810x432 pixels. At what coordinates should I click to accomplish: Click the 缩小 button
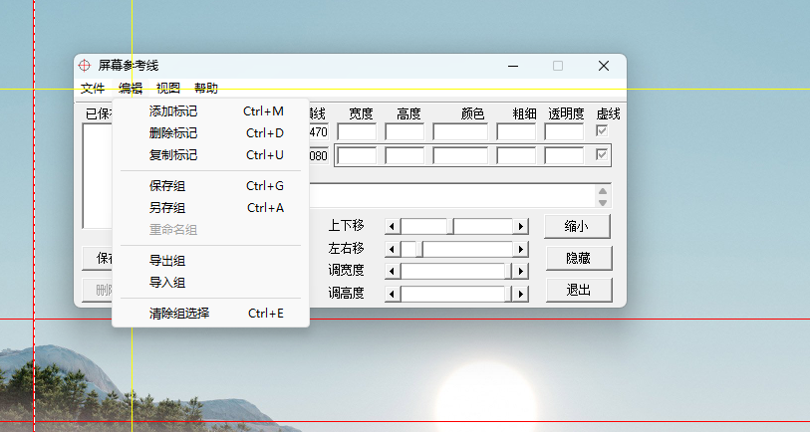pos(577,226)
